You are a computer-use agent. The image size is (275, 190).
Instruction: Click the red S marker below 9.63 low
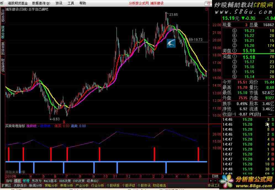pos(64,121)
